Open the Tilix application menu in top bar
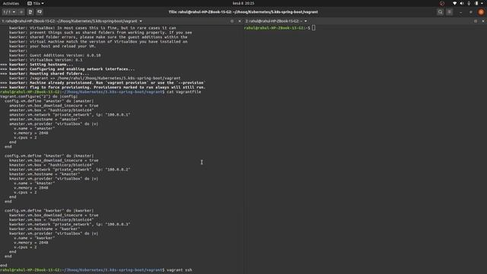Screen dimensions: 487x274 pos(36,3)
